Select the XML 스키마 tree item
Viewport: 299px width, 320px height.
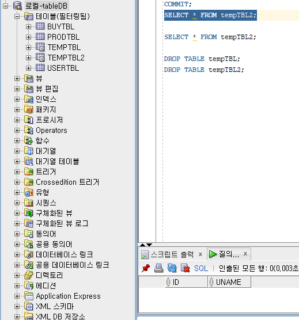(x=55, y=306)
